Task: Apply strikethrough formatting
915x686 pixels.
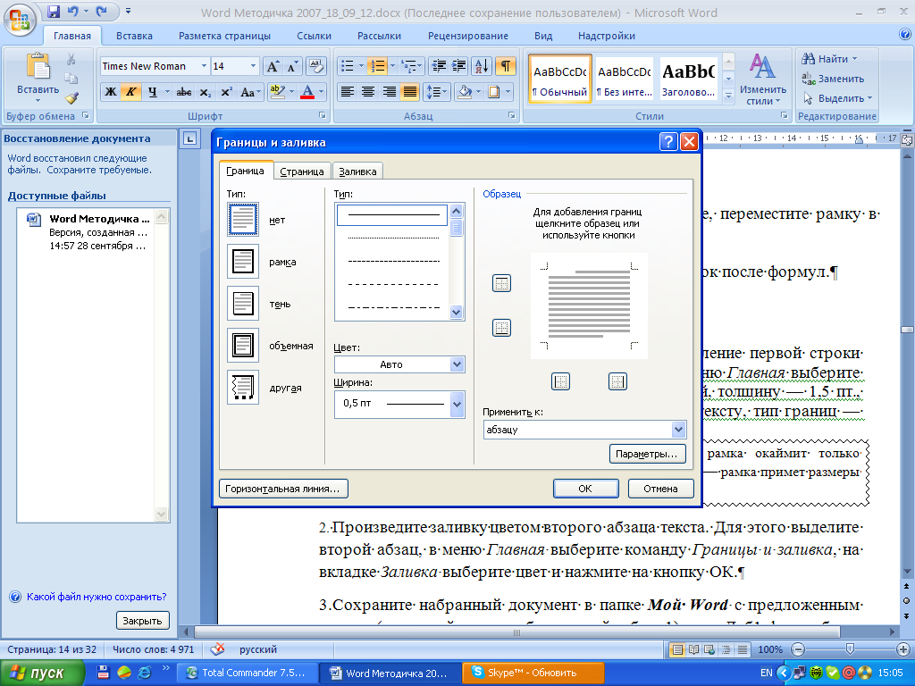Action: [184, 92]
